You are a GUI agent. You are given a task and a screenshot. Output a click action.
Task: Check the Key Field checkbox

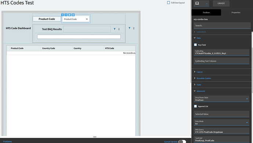pyautogui.click(x=195, y=45)
